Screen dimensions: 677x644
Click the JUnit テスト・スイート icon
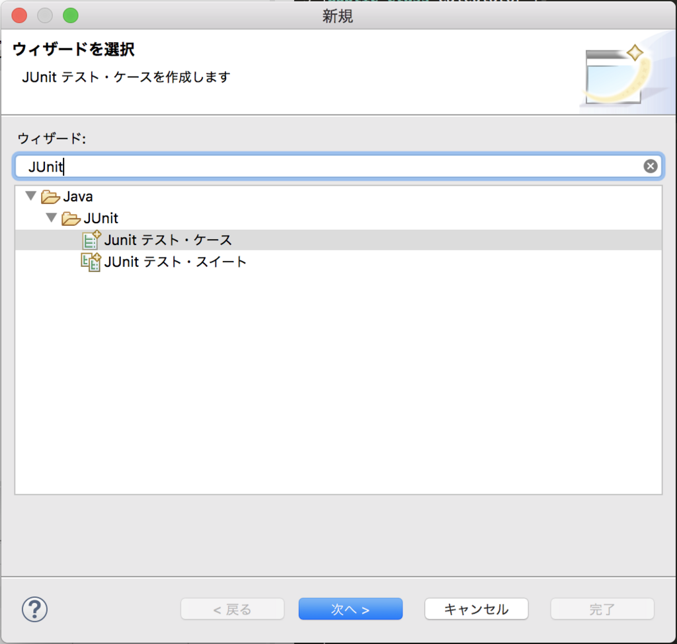tap(91, 262)
